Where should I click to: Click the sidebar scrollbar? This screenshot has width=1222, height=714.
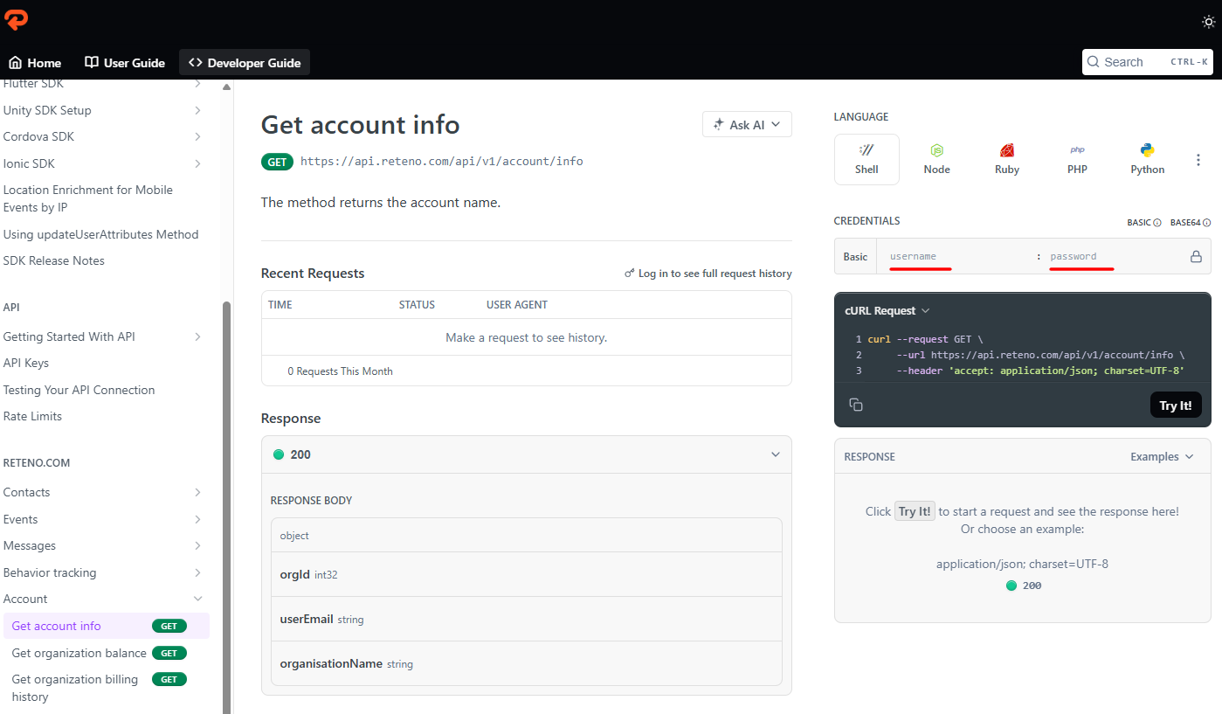point(226,507)
